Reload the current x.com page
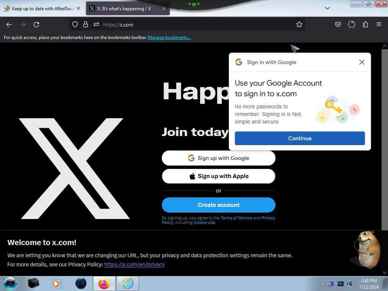This screenshot has height=291, width=388. click(36, 25)
